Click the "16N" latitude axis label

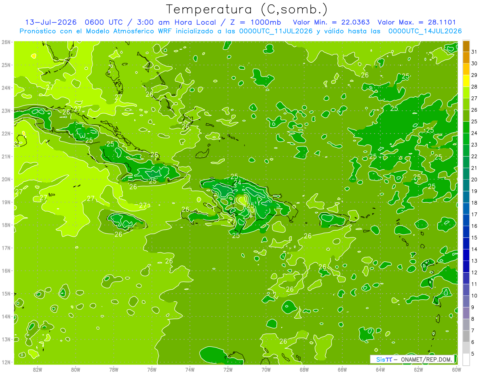click(x=6, y=271)
